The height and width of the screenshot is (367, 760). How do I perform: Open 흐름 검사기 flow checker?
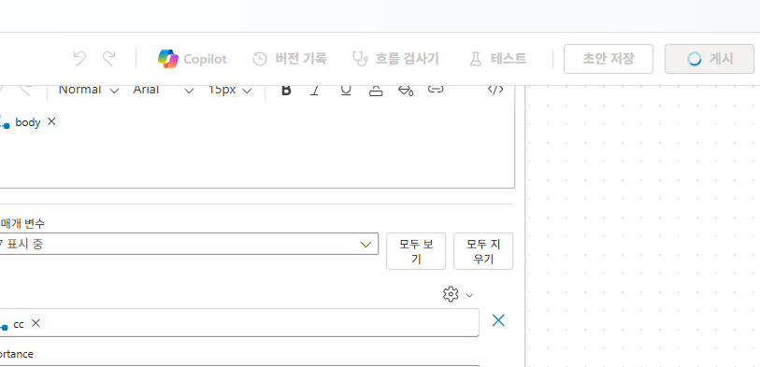click(x=395, y=59)
